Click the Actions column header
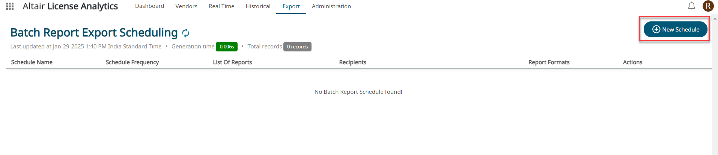The image size is (718, 155). [632, 62]
